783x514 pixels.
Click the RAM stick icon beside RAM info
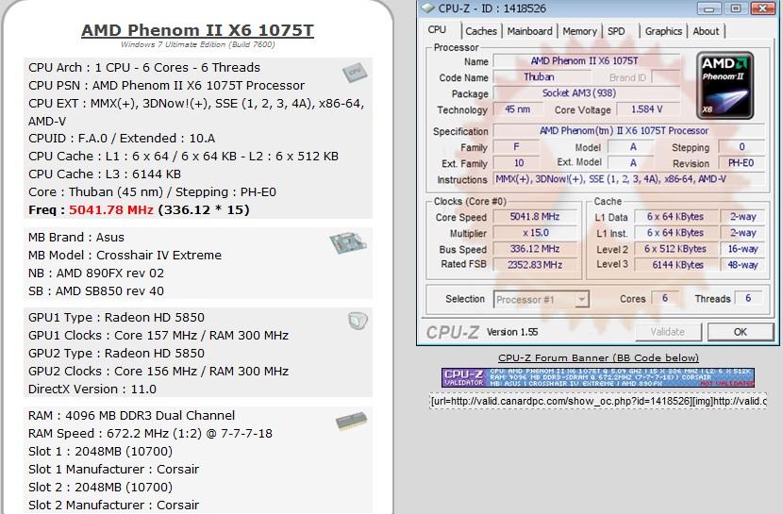tap(352, 422)
